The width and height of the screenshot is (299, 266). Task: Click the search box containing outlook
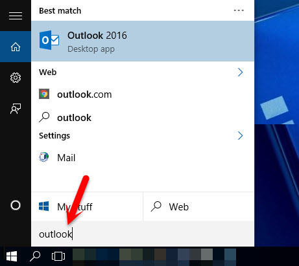click(143, 234)
